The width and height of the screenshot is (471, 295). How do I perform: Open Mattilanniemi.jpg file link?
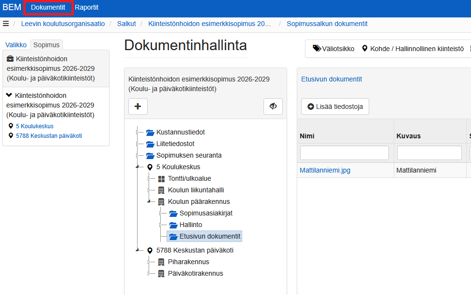325,170
